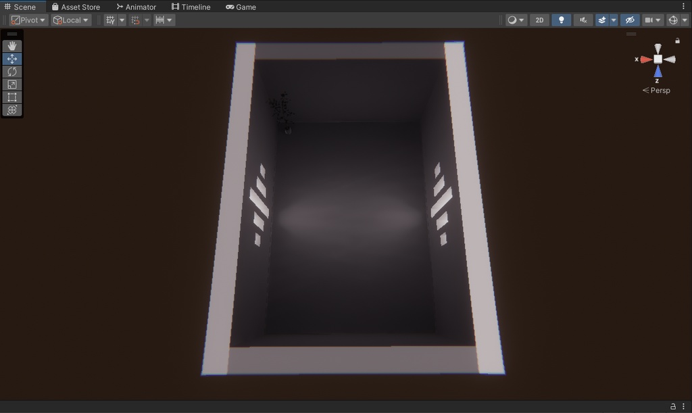This screenshot has width=692, height=413.
Task: Open grid snapping settings dropdown arrow
Action: pos(147,20)
